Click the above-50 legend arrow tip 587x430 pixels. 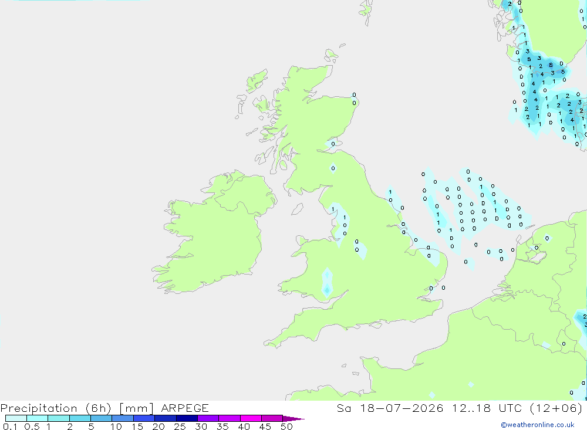point(294,418)
